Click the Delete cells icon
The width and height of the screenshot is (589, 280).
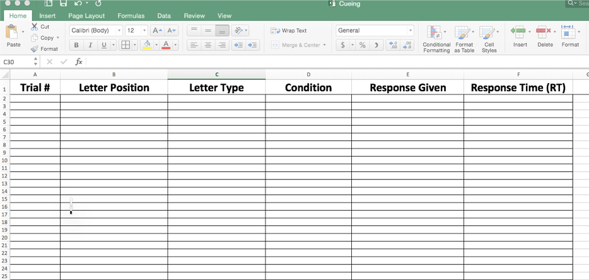[x=543, y=32]
